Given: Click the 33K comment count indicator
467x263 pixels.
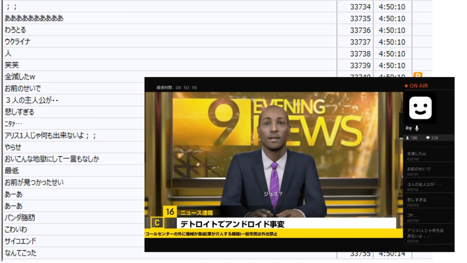Looking at the screenshot, I should point(432,138).
